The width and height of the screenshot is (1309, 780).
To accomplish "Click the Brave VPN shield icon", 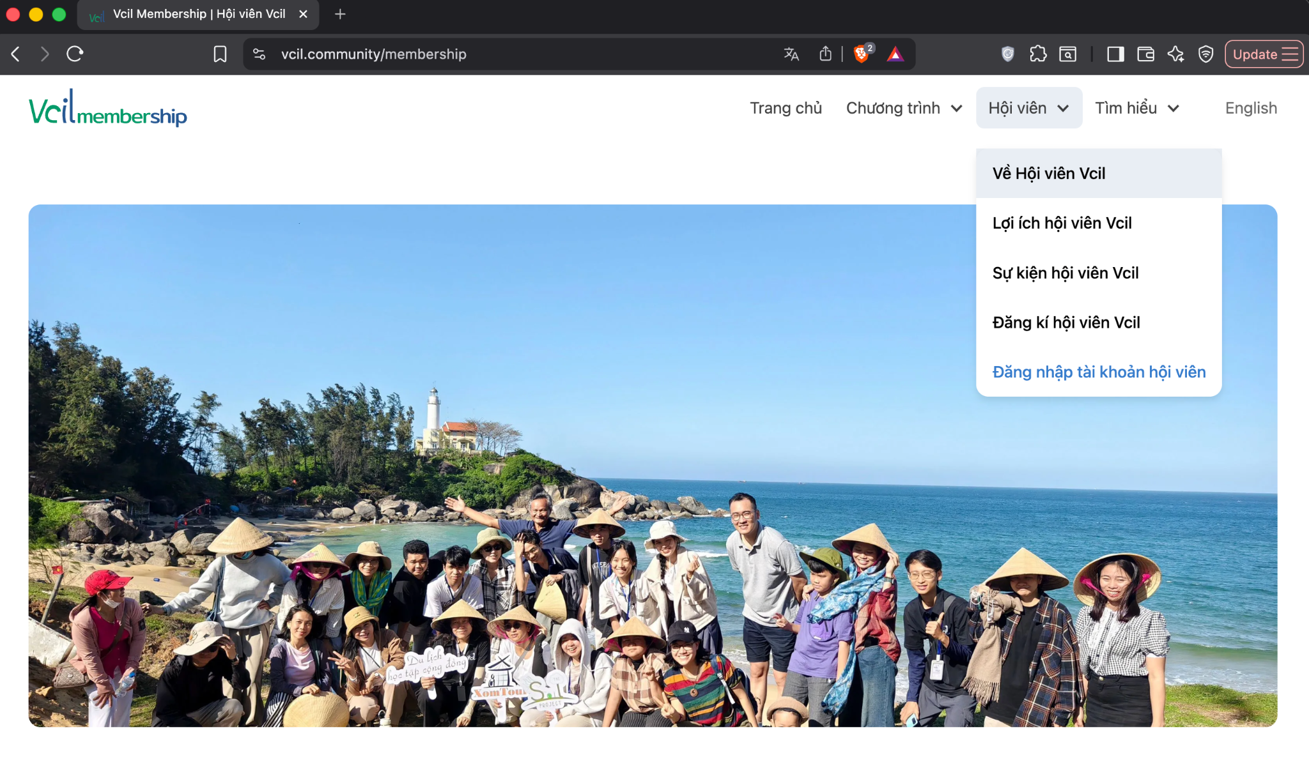I will tap(1205, 54).
